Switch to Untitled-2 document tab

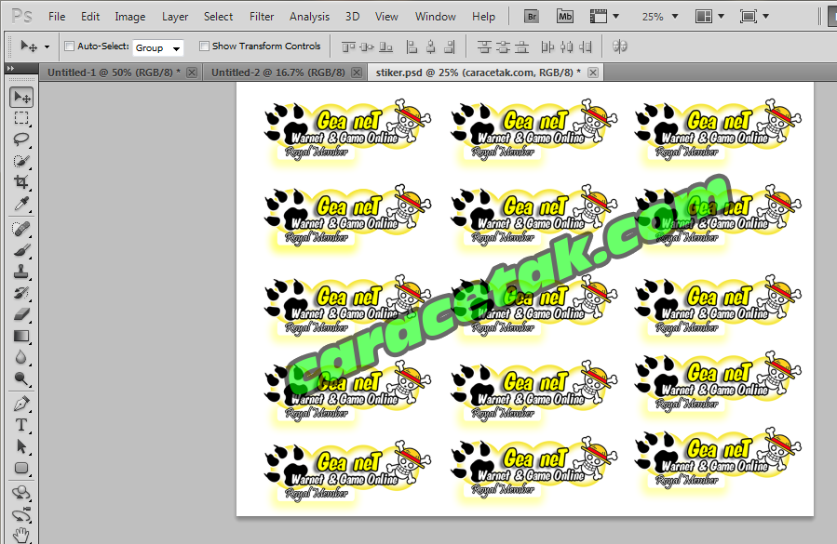278,73
